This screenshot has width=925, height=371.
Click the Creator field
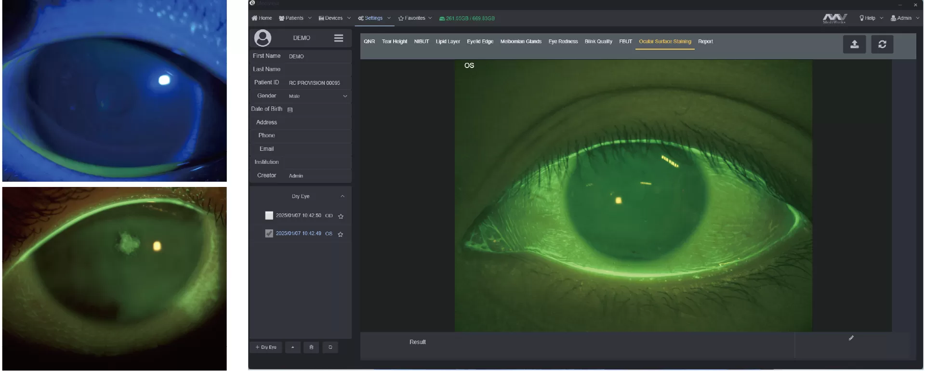(x=319, y=176)
